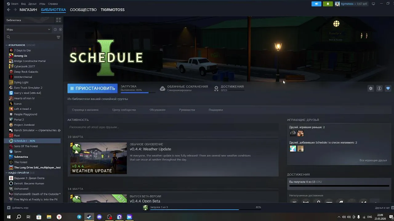Click bottom download progress bar at 80%
Viewport: 394px width, 221px height.
point(206,210)
